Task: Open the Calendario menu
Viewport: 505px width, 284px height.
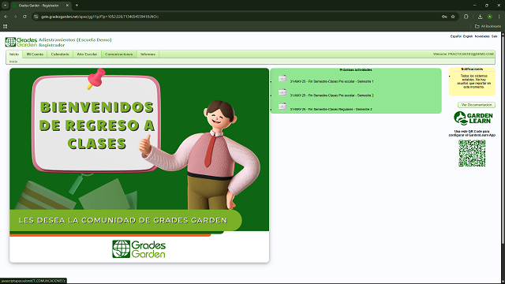Action: click(60, 54)
